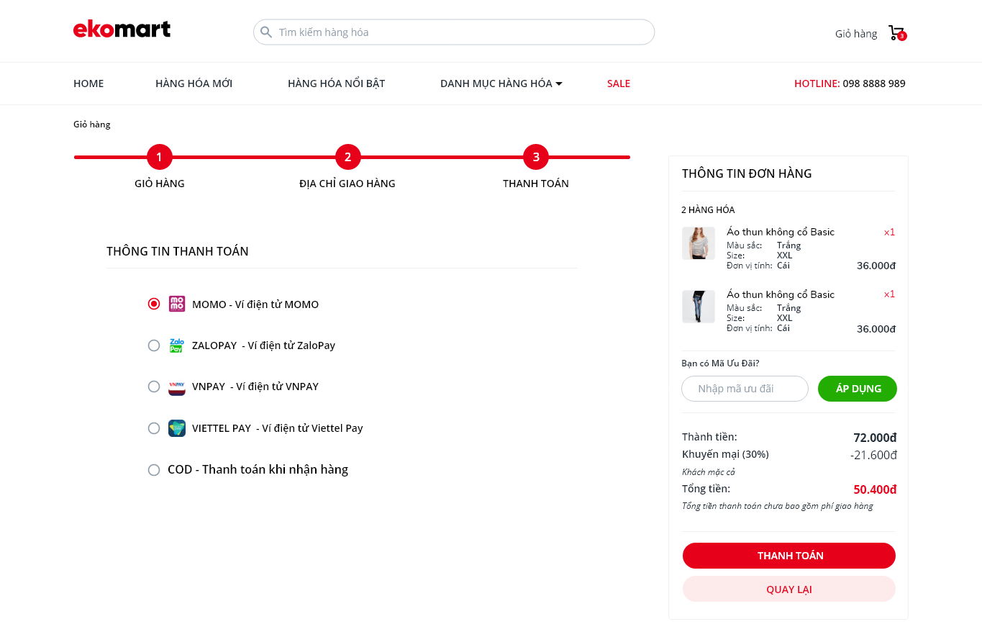Image resolution: width=982 pixels, height=637 pixels.
Task: Open the white t-shirt product thumbnail
Action: tap(698, 243)
